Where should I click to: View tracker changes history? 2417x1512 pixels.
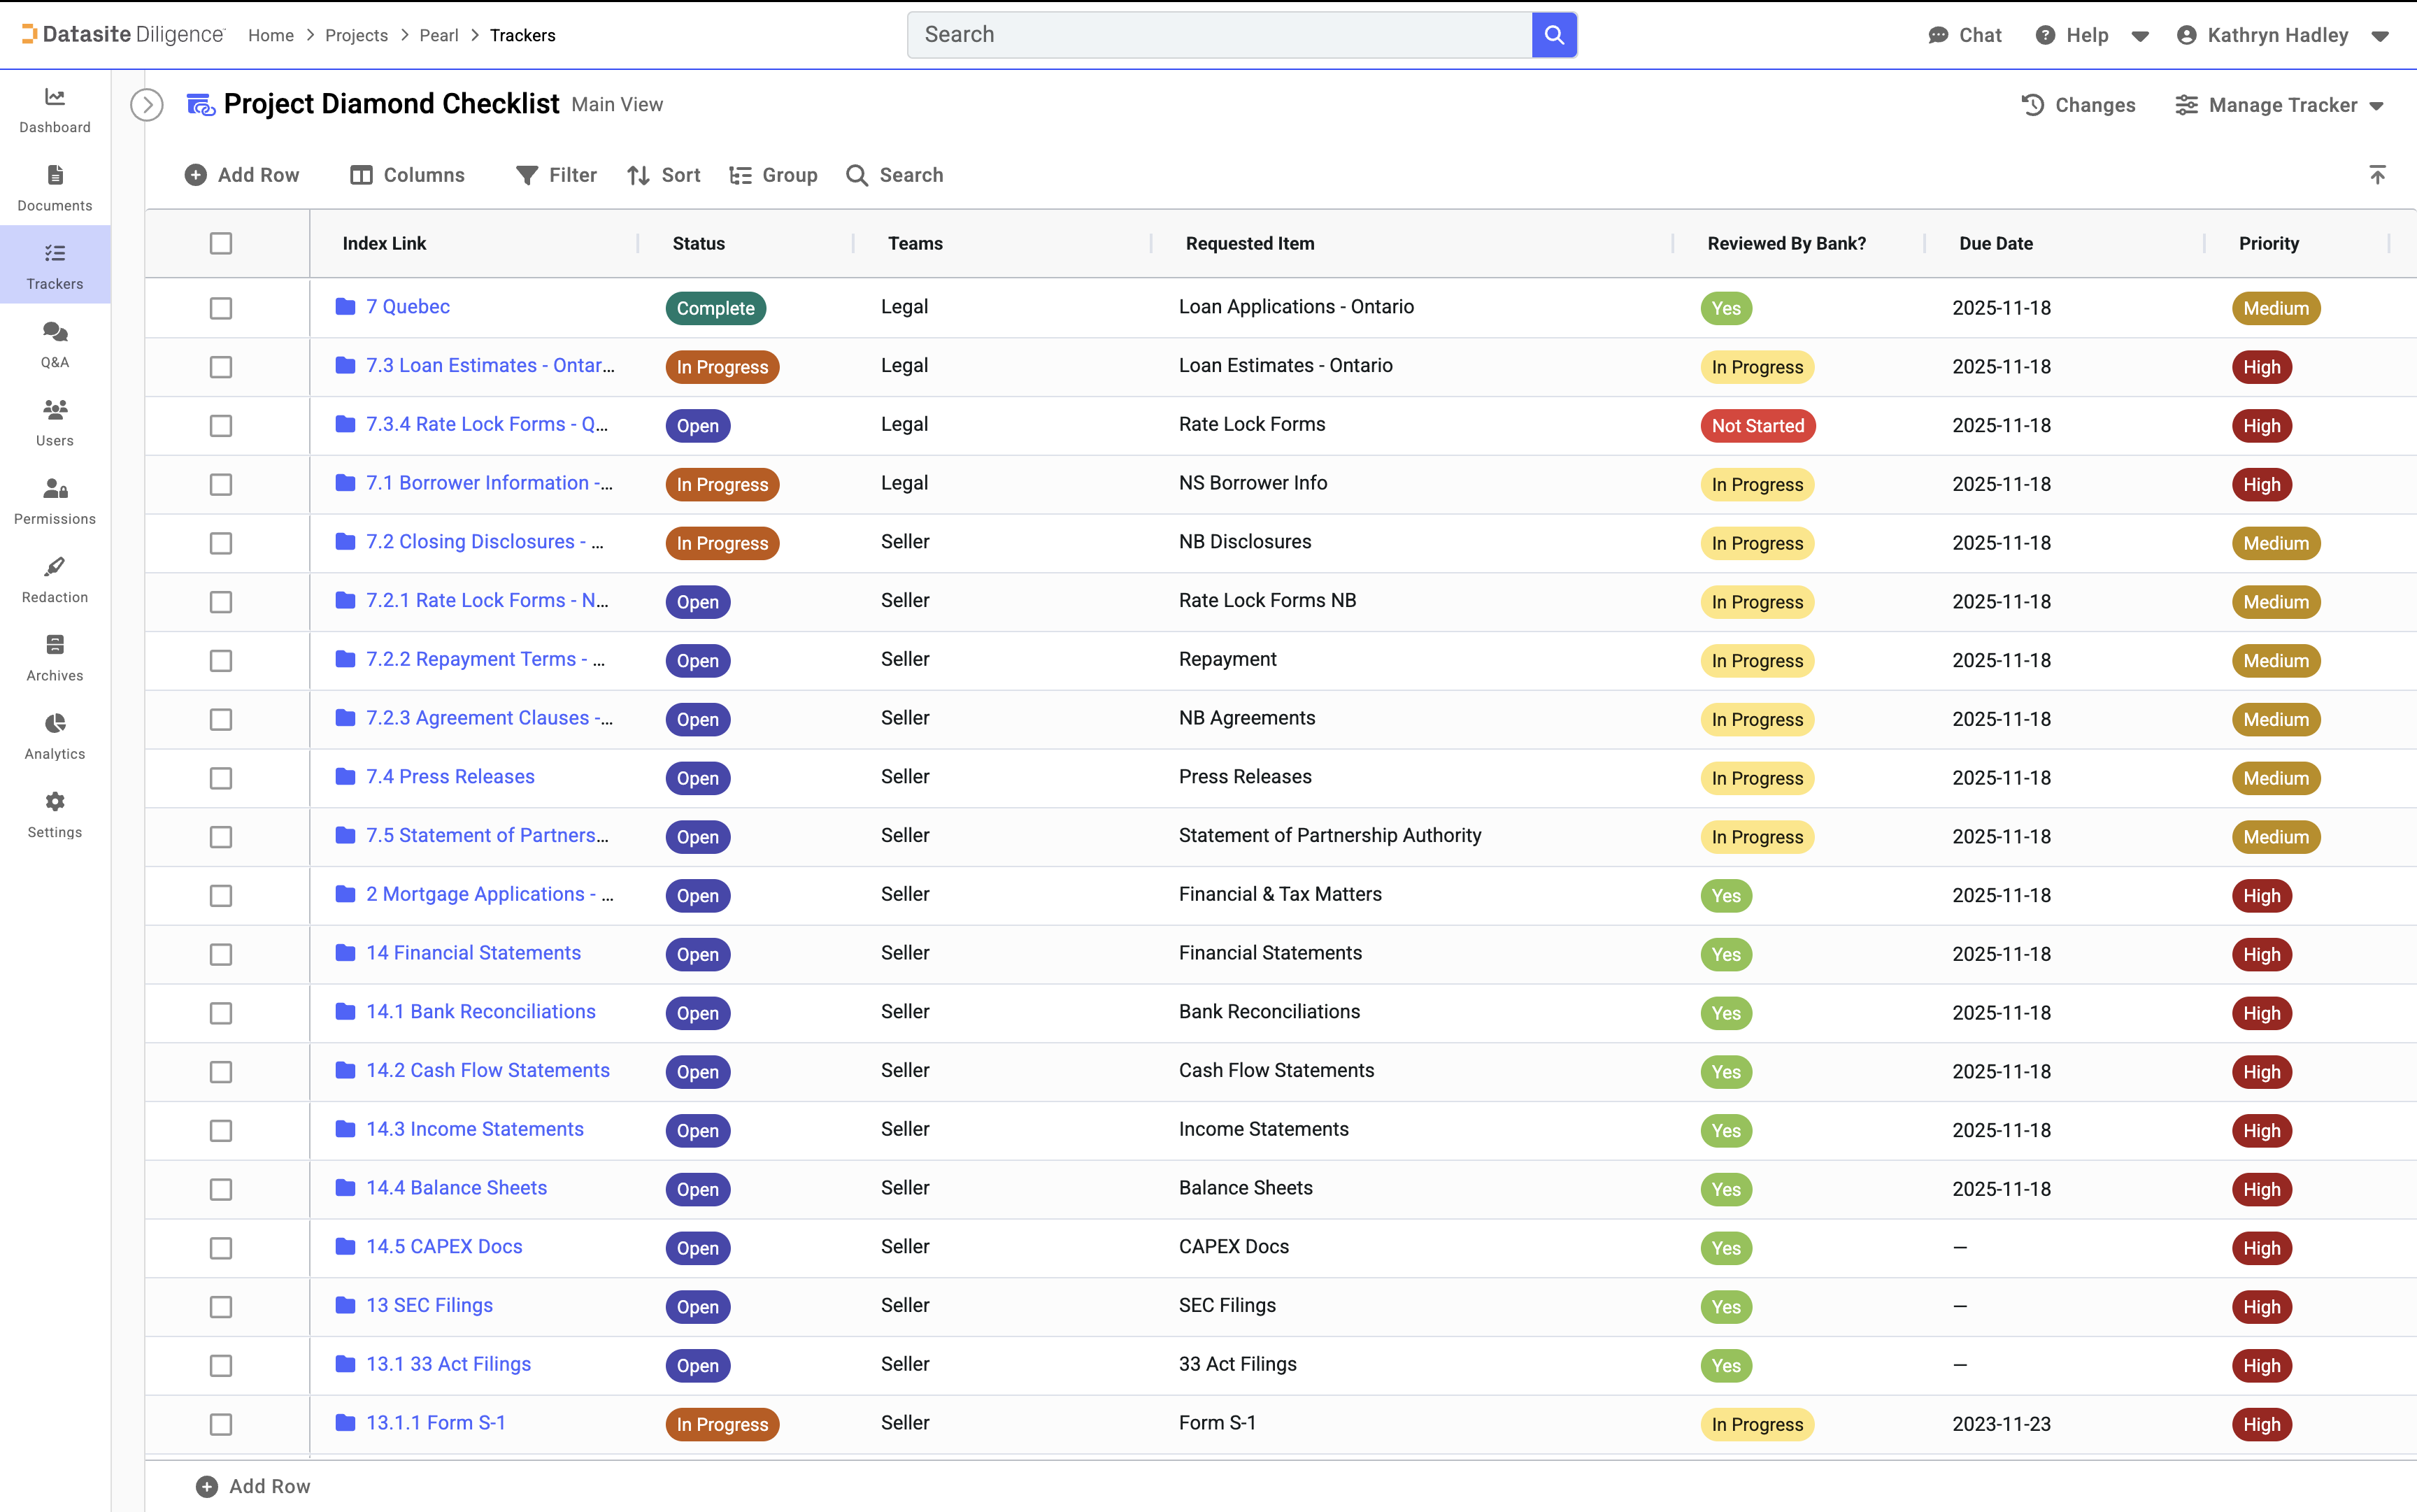point(2080,104)
